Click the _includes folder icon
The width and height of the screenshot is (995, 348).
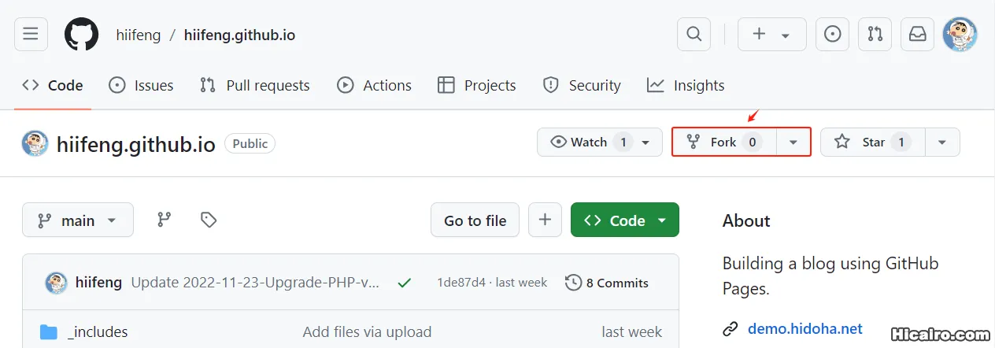(x=49, y=332)
